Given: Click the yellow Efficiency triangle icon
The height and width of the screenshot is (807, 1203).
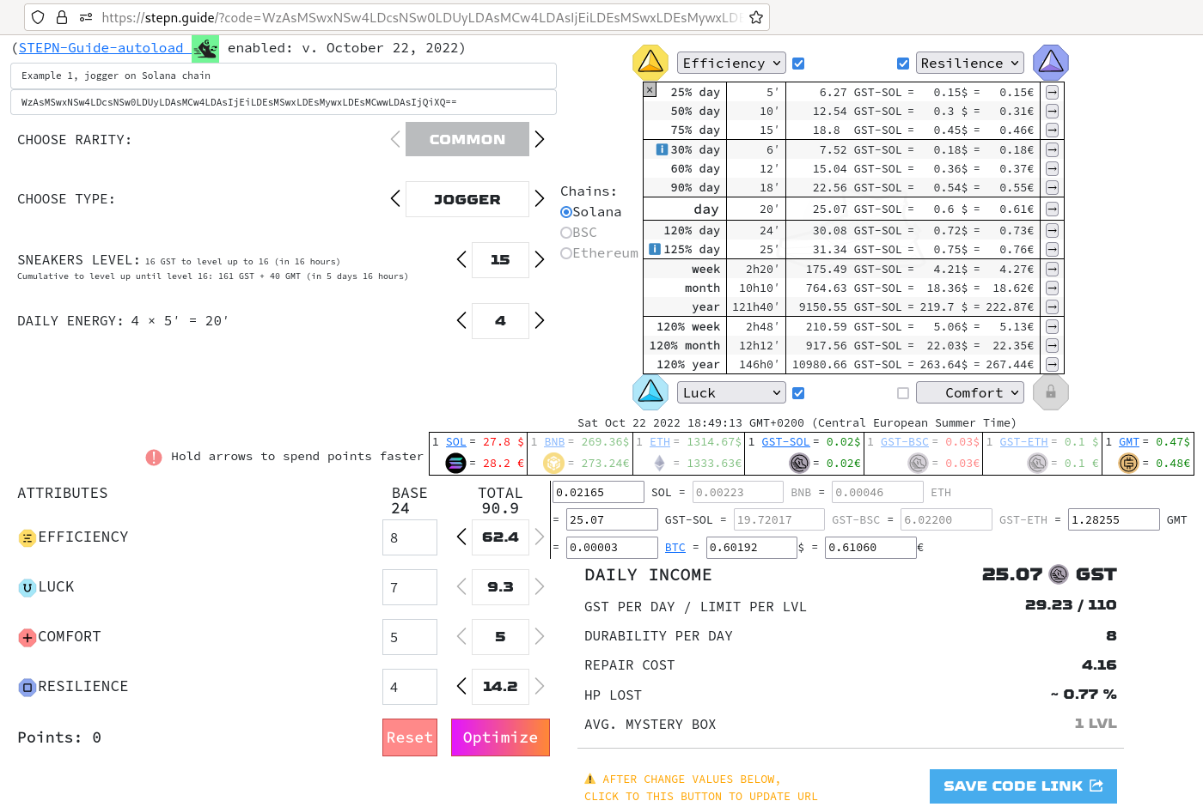Looking at the screenshot, I should [x=650, y=62].
